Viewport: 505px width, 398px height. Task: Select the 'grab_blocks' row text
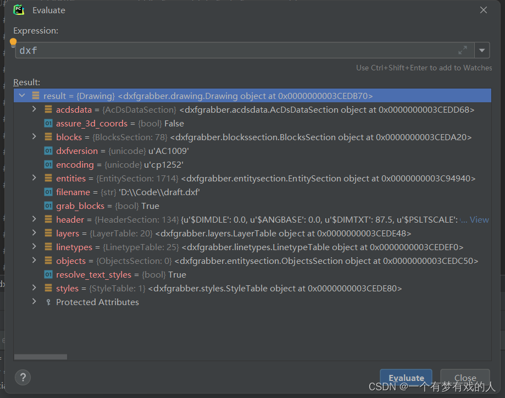108,206
